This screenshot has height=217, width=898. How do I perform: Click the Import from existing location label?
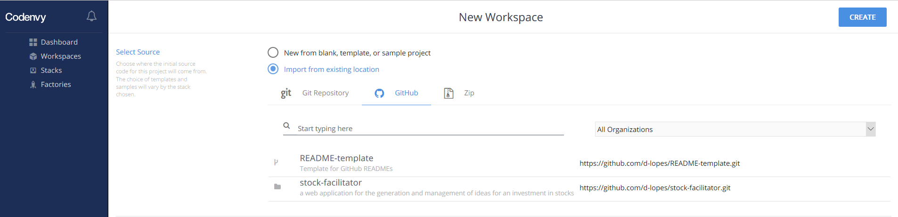pyautogui.click(x=331, y=69)
